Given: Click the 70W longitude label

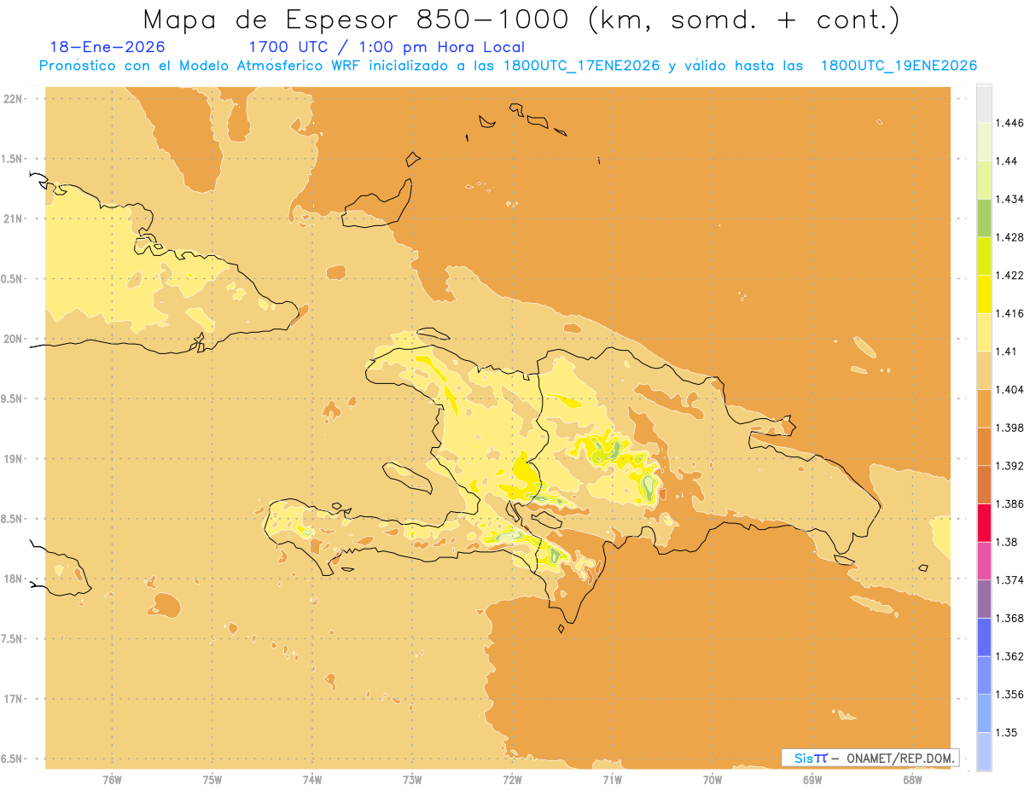Looking at the screenshot, I should coord(713,779).
